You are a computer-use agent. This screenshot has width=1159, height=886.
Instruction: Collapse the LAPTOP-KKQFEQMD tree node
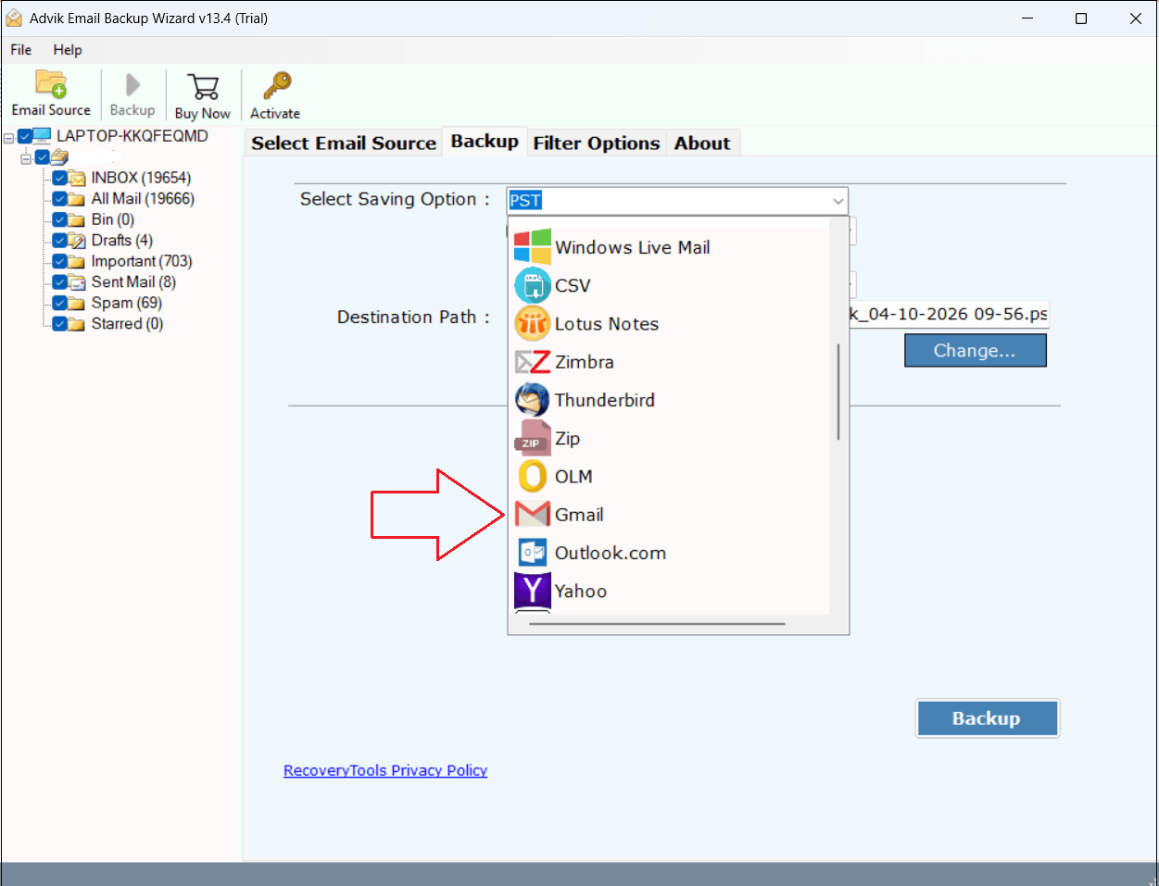8,137
